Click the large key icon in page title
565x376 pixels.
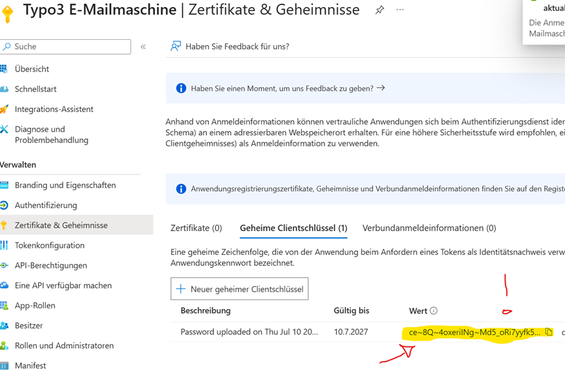coord(7,14)
